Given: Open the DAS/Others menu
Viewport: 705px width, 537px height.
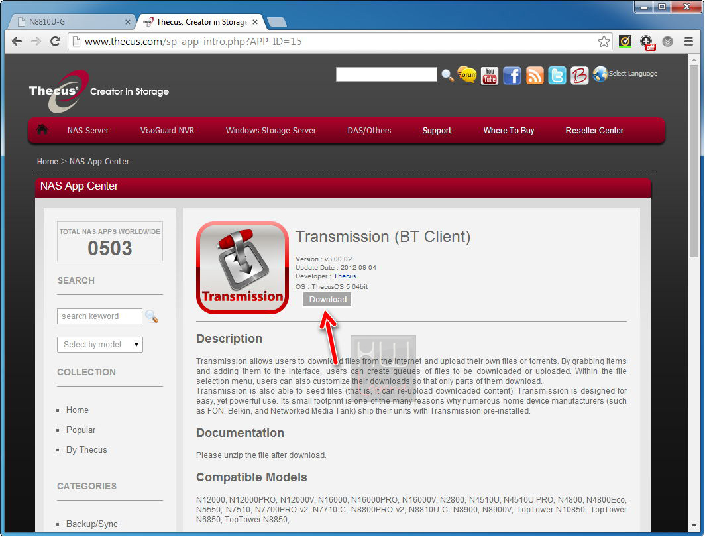Looking at the screenshot, I should click(370, 131).
